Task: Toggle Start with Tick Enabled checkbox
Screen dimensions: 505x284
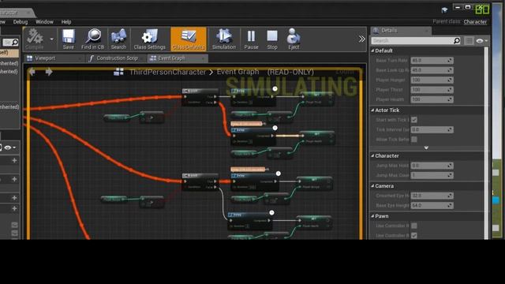Action: 414,120
